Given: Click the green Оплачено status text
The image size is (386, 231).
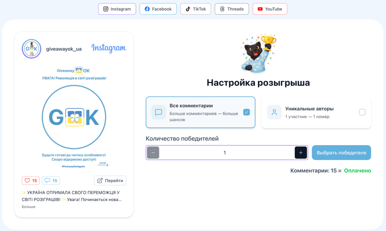Looking at the screenshot, I should pos(358,171).
